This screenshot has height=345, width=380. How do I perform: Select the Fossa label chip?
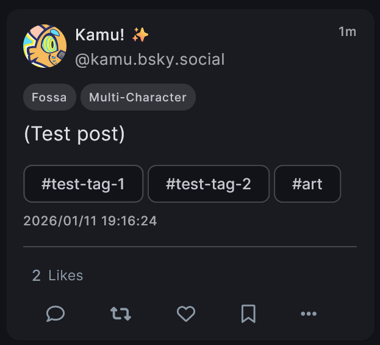pyautogui.click(x=49, y=97)
